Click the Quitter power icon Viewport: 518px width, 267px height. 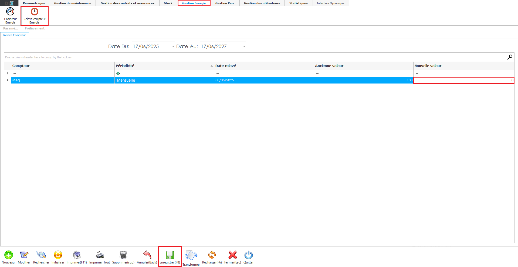tap(248, 255)
